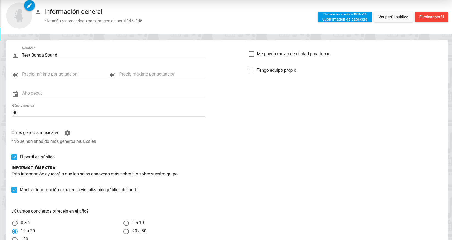This screenshot has height=240, width=452.
Task: Click euro icon beside Precio mínimo field
Action: pyautogui.click(x=15, y=75)
